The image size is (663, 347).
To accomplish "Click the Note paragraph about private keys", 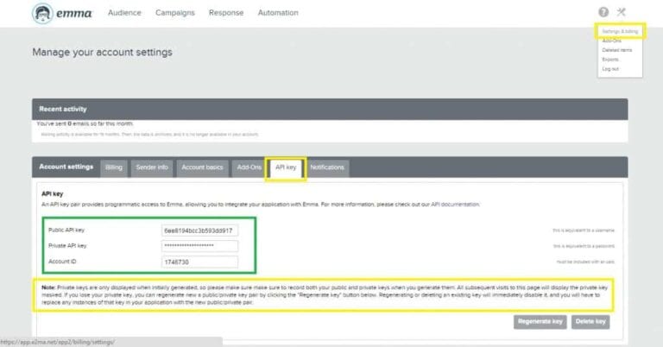I will [325, 295].
